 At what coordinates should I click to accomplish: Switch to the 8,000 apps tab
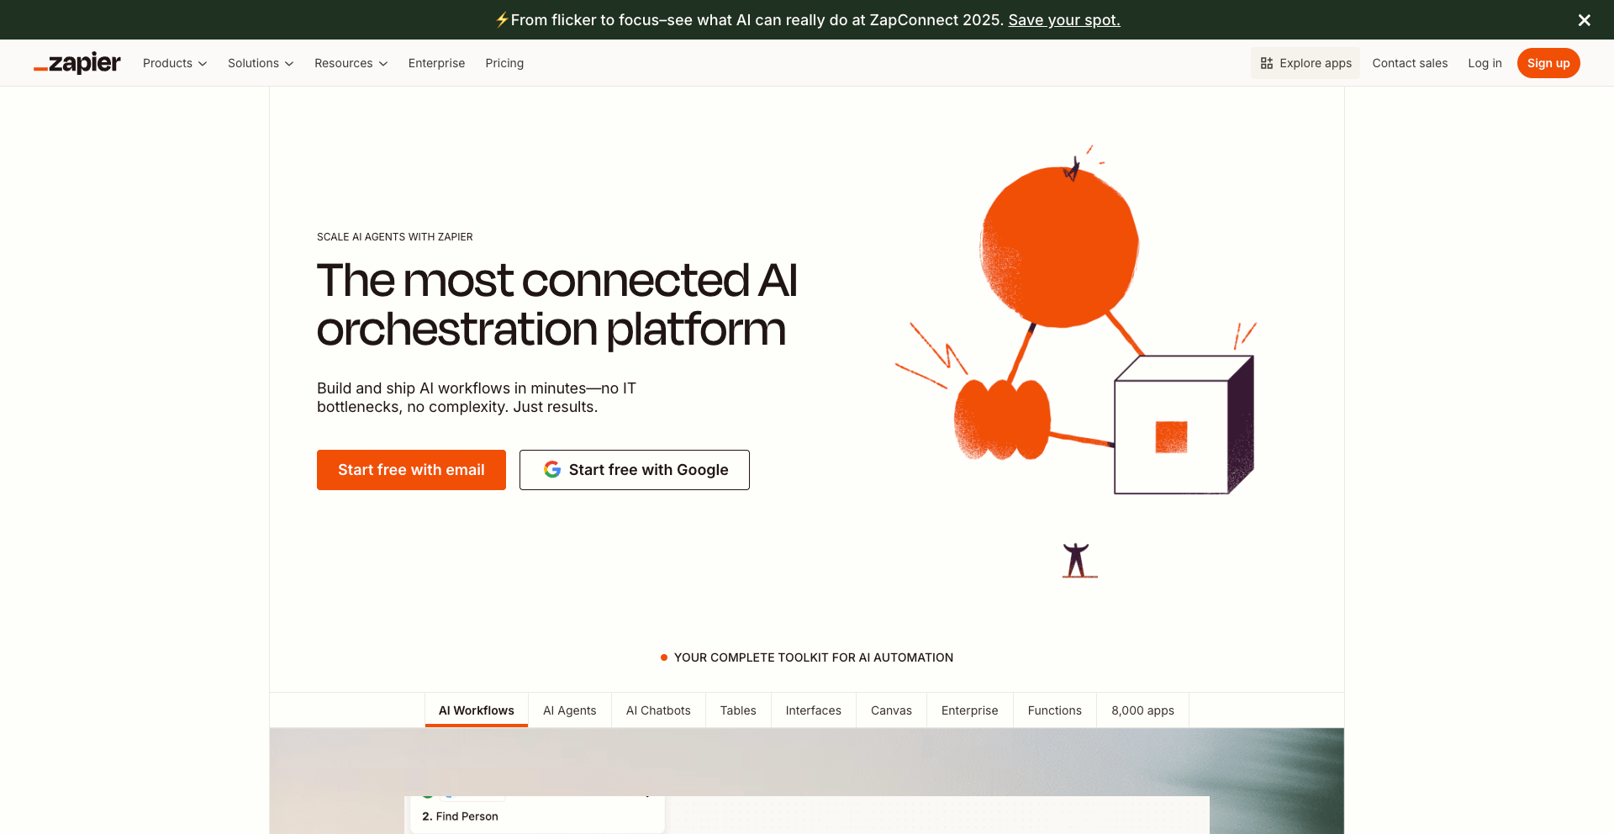(x=1142, y=710)
